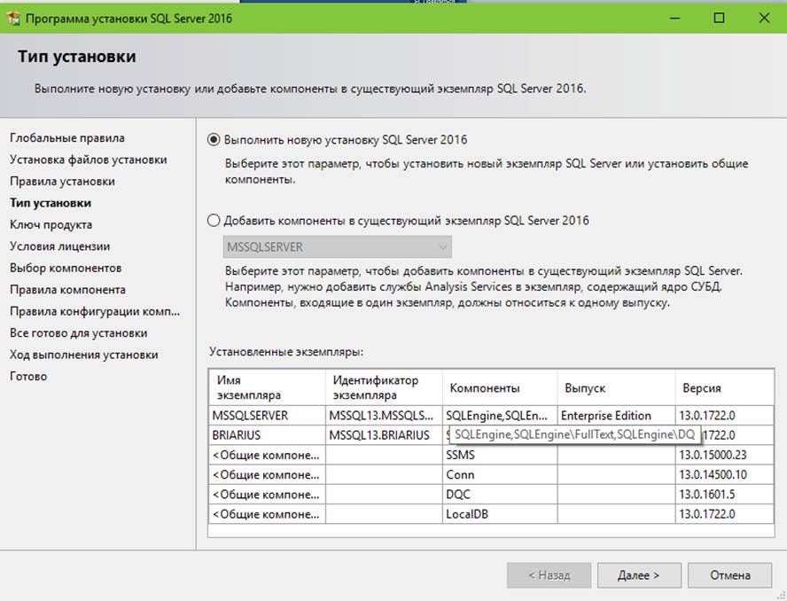
Task: Select 'Тип установки' step in sidebar
Action: pyautogui.click(x=51, y=203)
